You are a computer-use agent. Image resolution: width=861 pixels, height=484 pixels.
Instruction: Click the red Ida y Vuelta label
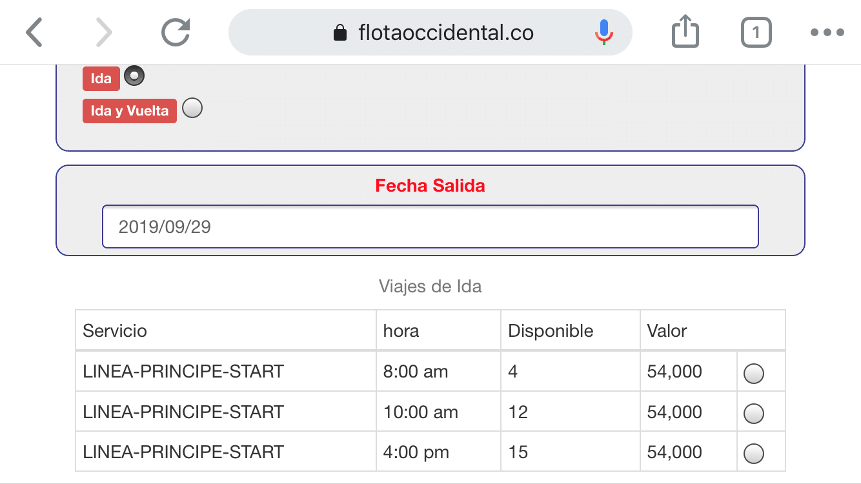coord(130,111)
